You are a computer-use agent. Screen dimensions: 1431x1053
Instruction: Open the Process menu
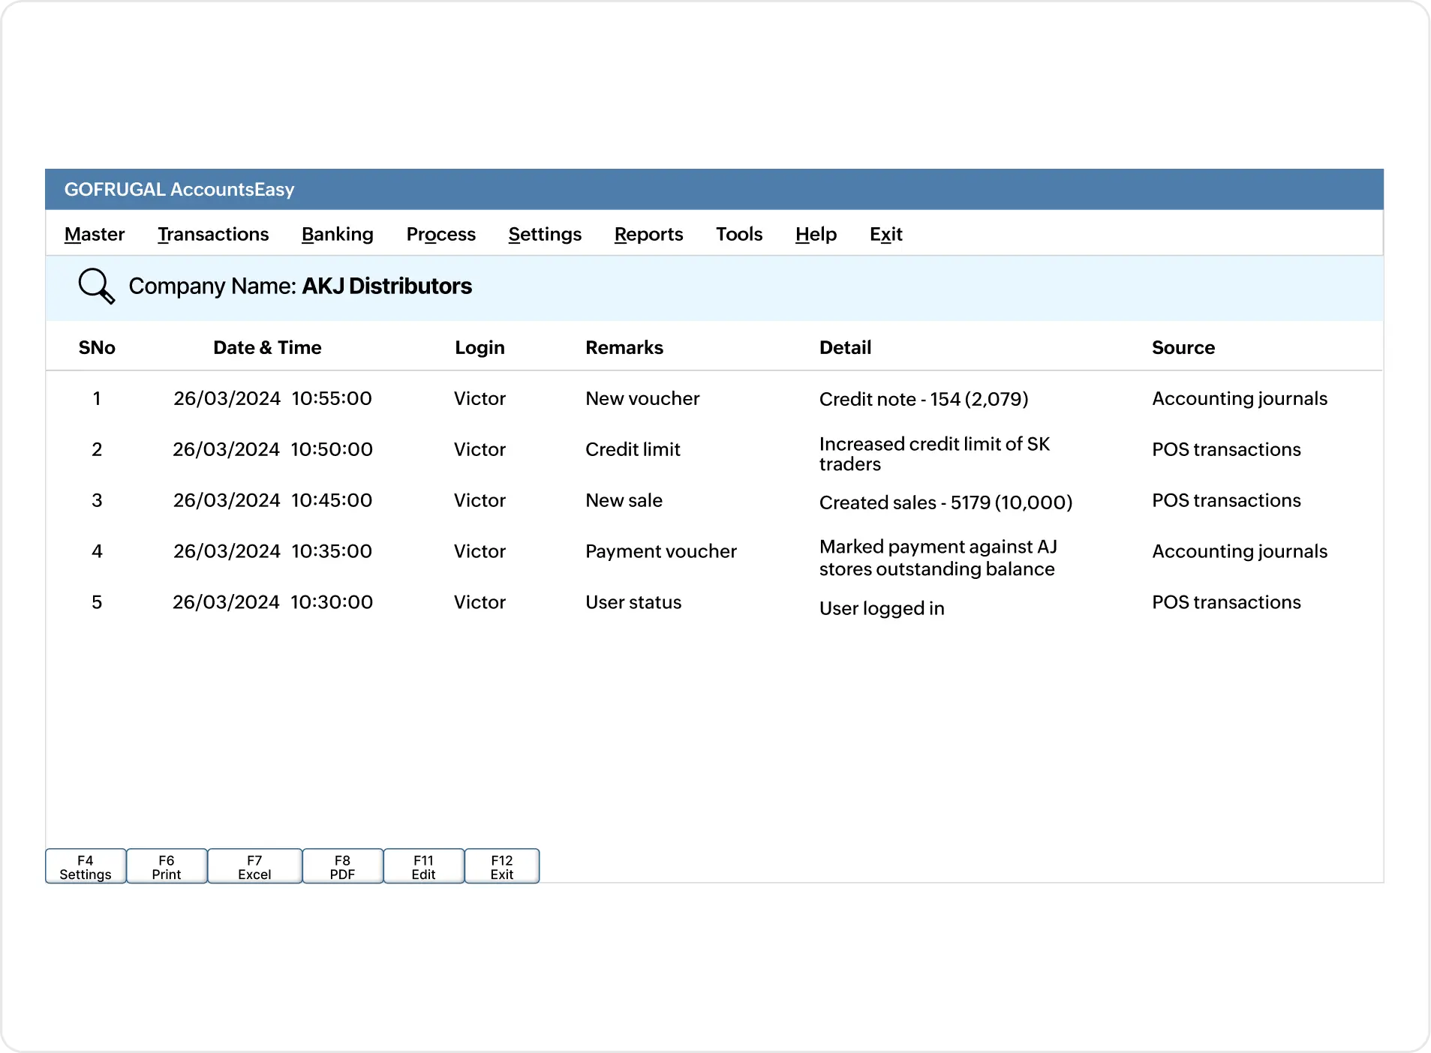point(440,234)
